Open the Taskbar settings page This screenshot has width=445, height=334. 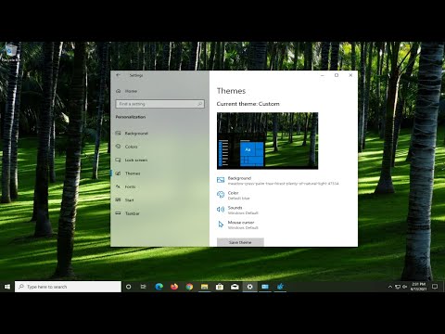click(128, 213)
